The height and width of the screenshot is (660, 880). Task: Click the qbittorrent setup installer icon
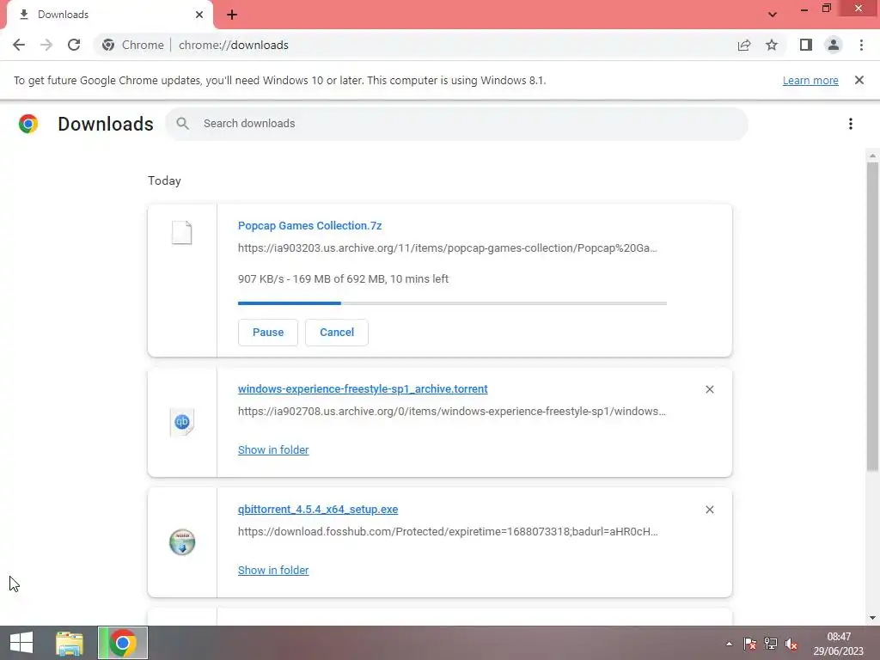tap(182, 542)
